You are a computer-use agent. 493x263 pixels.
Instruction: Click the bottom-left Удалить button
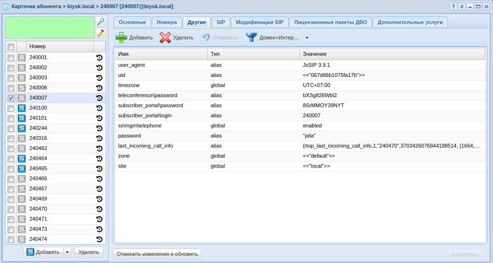click(x=89, y=252)
